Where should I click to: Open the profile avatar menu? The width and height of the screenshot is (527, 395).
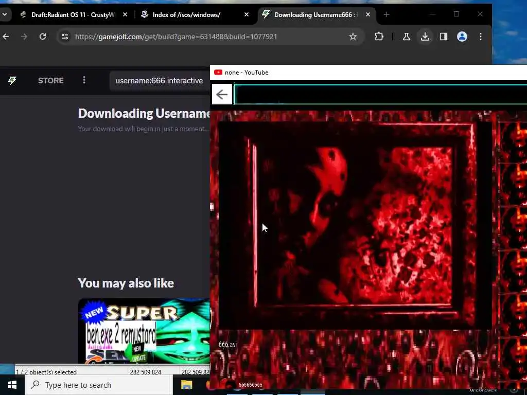pyautogui.click(x=462, y=37)
